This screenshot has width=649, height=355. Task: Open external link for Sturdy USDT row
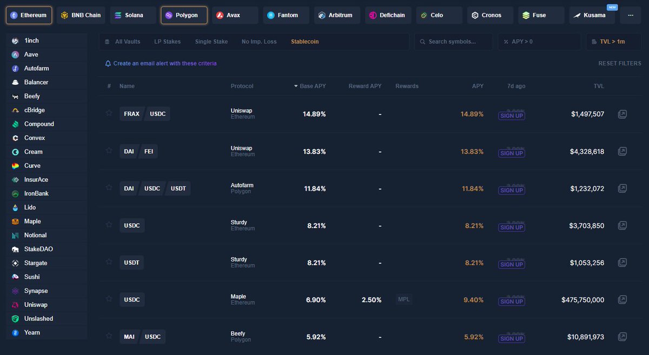pyautogui.click(x=622, y=263)
